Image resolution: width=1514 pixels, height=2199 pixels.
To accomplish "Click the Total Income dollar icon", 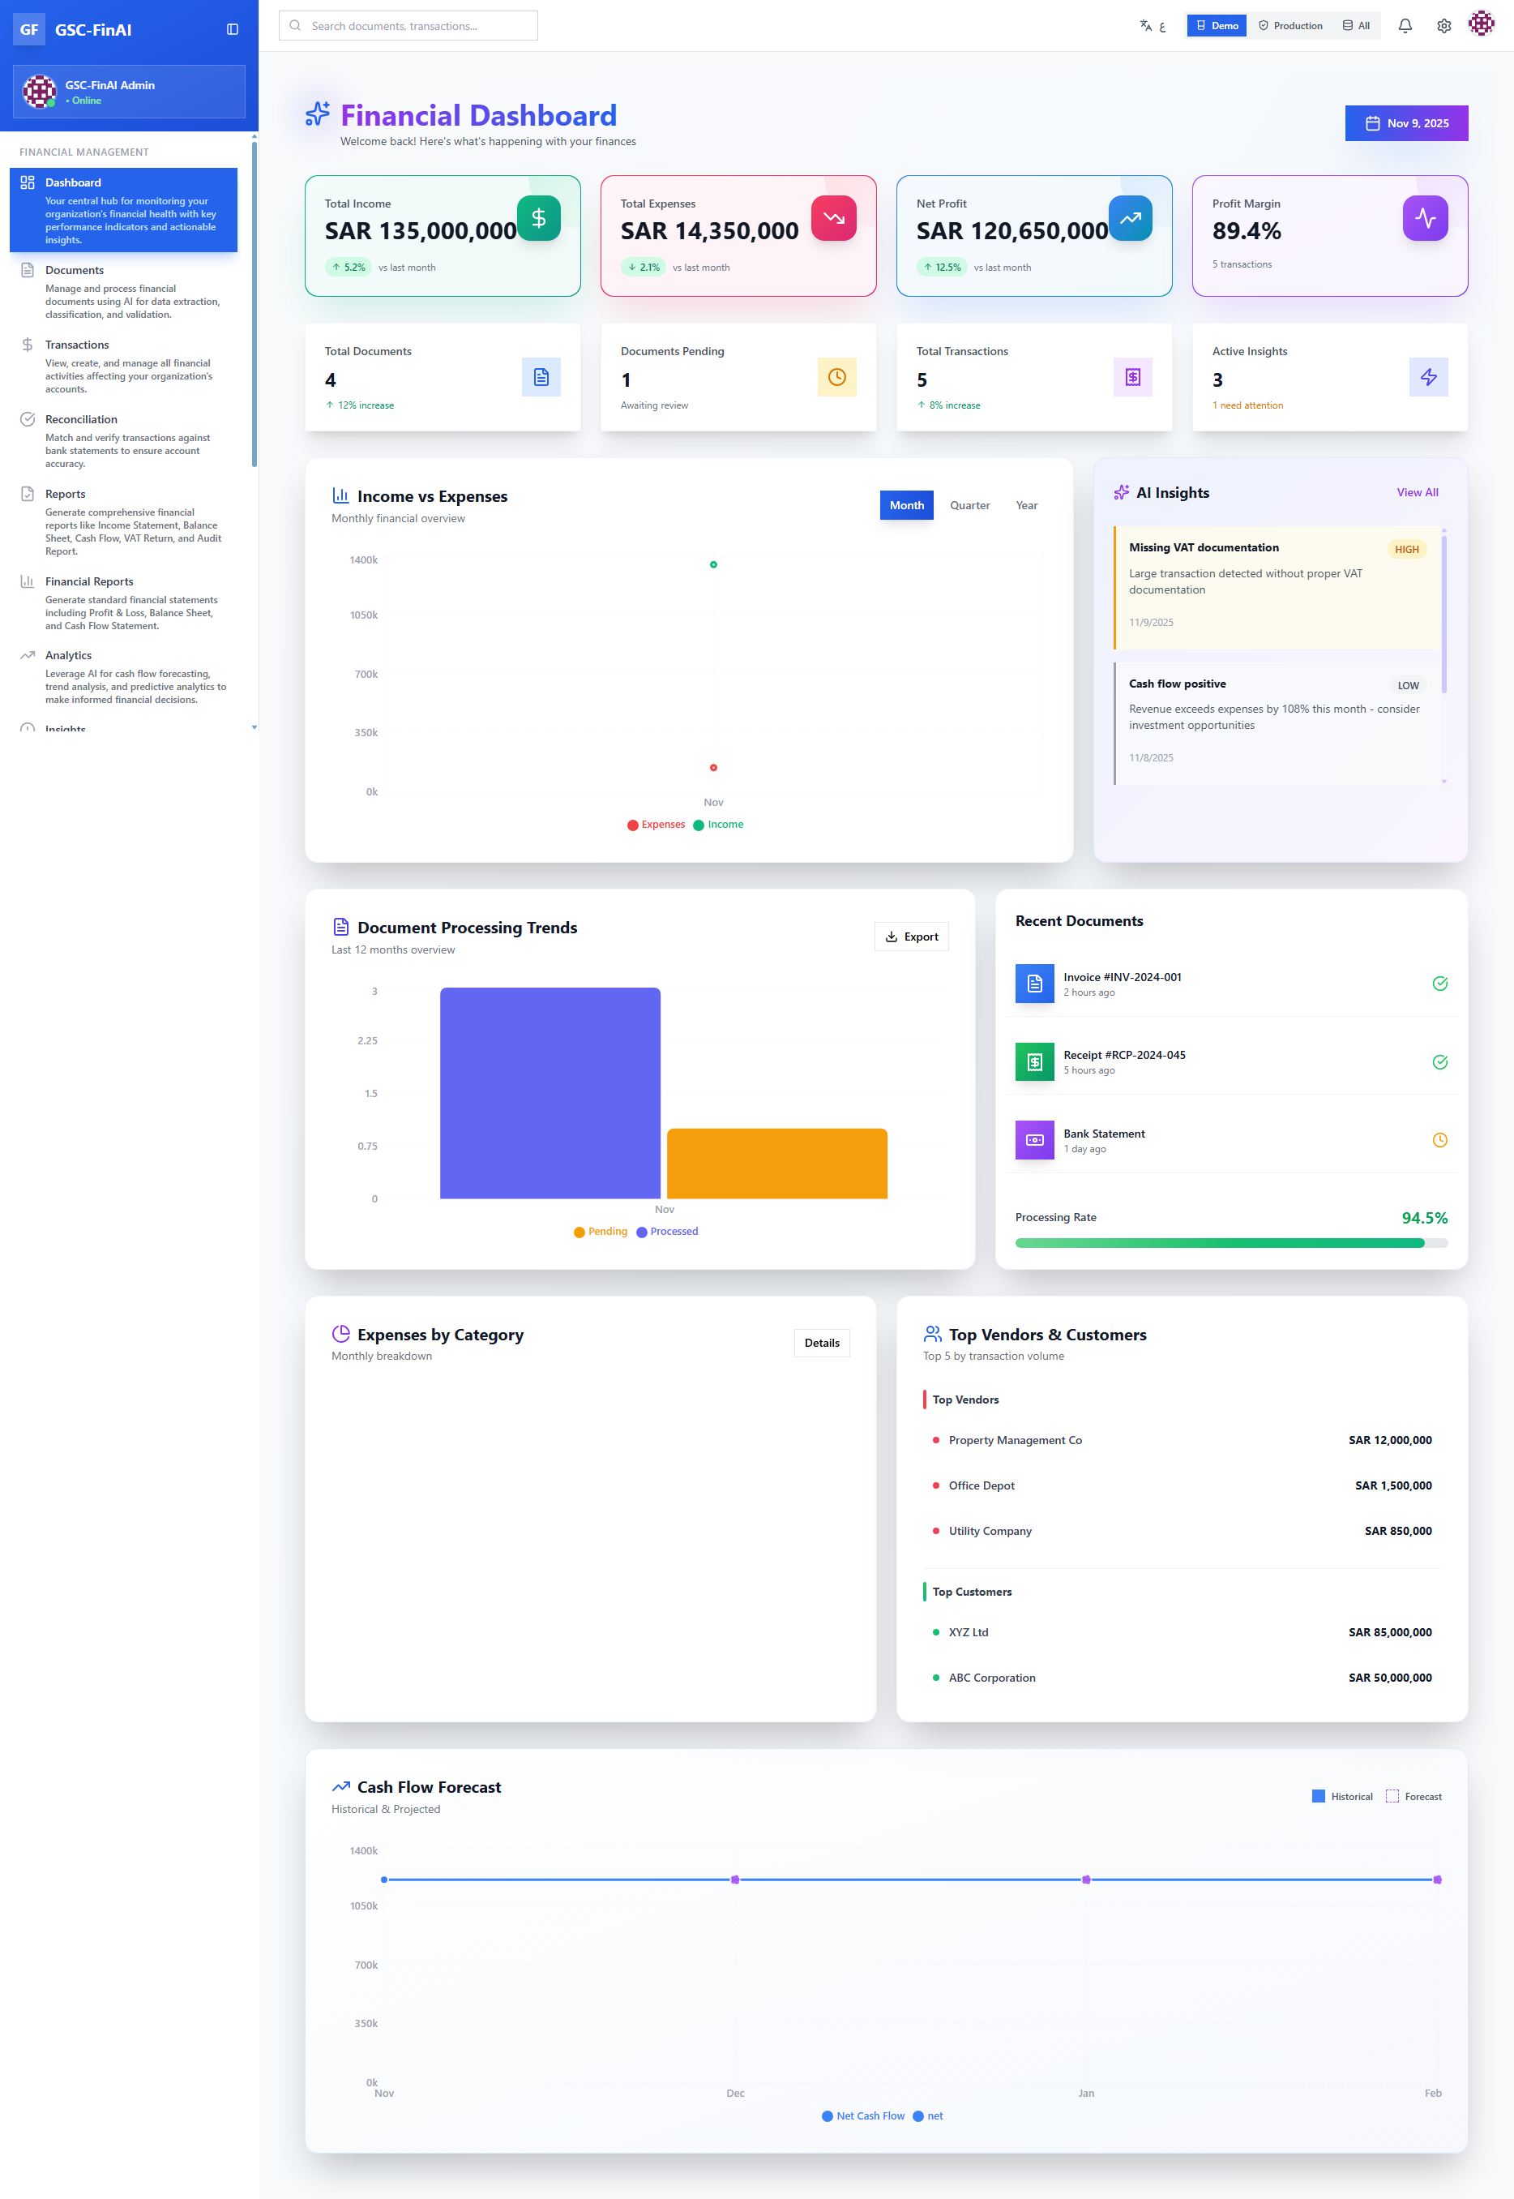I will (539, 218).
